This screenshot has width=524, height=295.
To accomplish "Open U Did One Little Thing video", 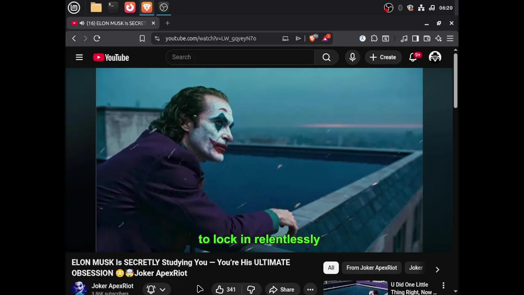I will point(413,288).
